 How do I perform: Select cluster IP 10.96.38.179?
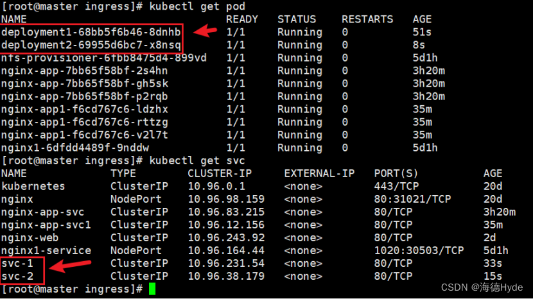[x=226, y=277]
